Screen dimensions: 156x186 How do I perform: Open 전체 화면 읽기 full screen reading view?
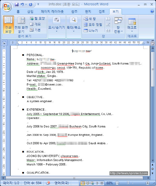[x=21, y=25]
